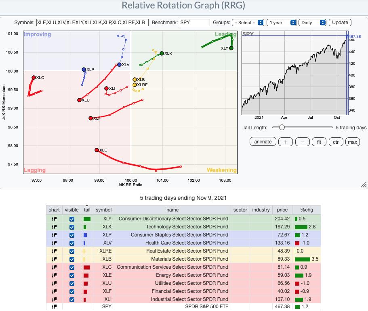This screenshot has height=311, width=368.
Task: Uncheck visible checkbox for XLE
Action: click(72, 276)
